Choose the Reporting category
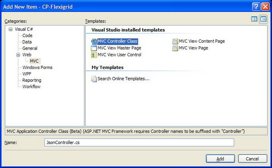Screen dimensions: 272x168 point(32,80)
